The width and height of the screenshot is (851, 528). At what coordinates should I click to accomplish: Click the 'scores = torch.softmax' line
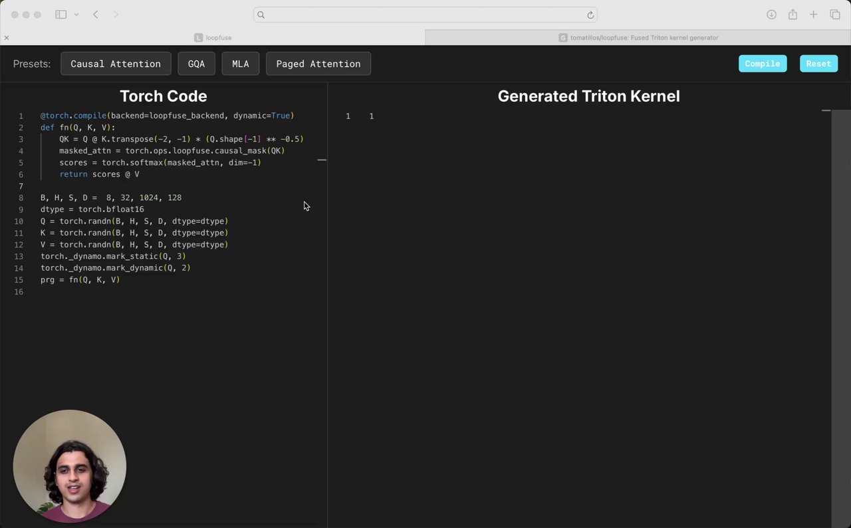coord(160,163)
